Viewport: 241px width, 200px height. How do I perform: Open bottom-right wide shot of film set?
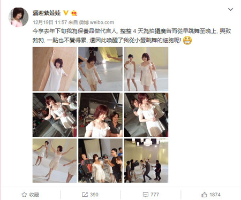pyautogui.click(x=146, y=160)
